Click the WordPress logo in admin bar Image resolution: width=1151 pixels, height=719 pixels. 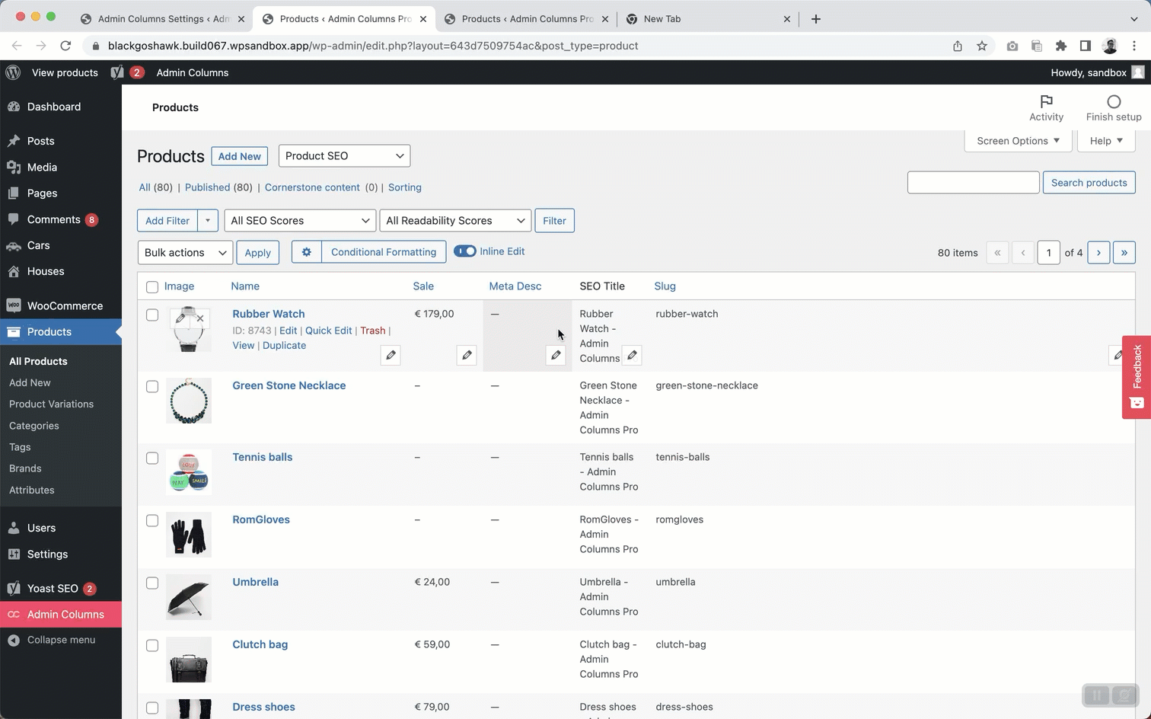point(13,72)
